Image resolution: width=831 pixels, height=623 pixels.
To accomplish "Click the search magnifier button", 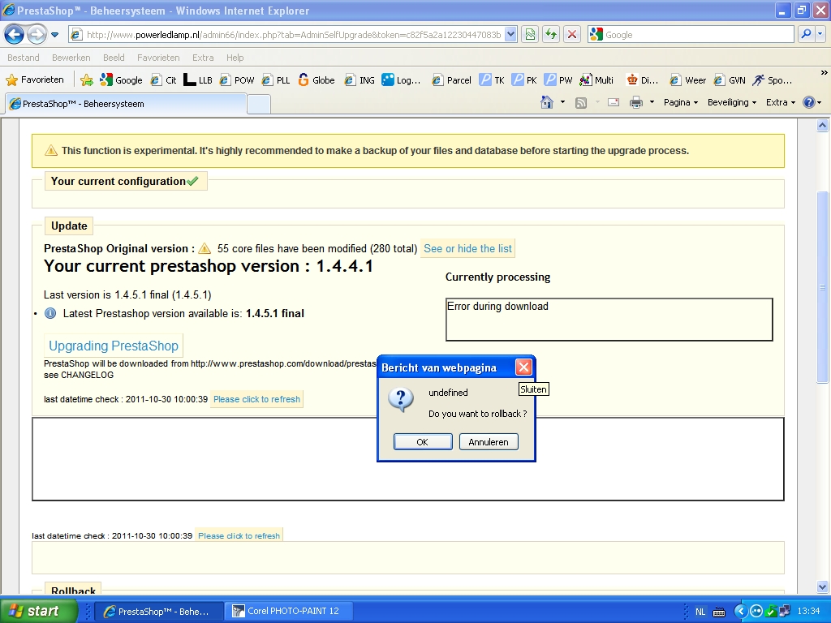I will click(806, 35).
